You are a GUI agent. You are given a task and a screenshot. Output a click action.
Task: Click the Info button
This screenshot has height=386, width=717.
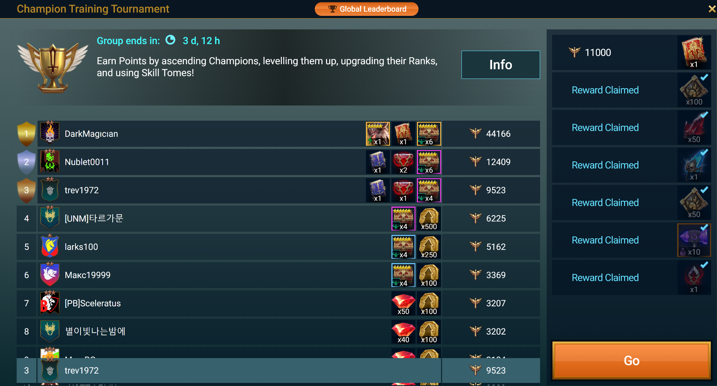[x=501, y=65]
